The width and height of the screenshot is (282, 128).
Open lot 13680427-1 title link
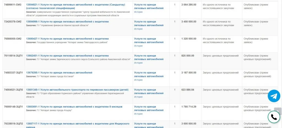pos(67,39)
